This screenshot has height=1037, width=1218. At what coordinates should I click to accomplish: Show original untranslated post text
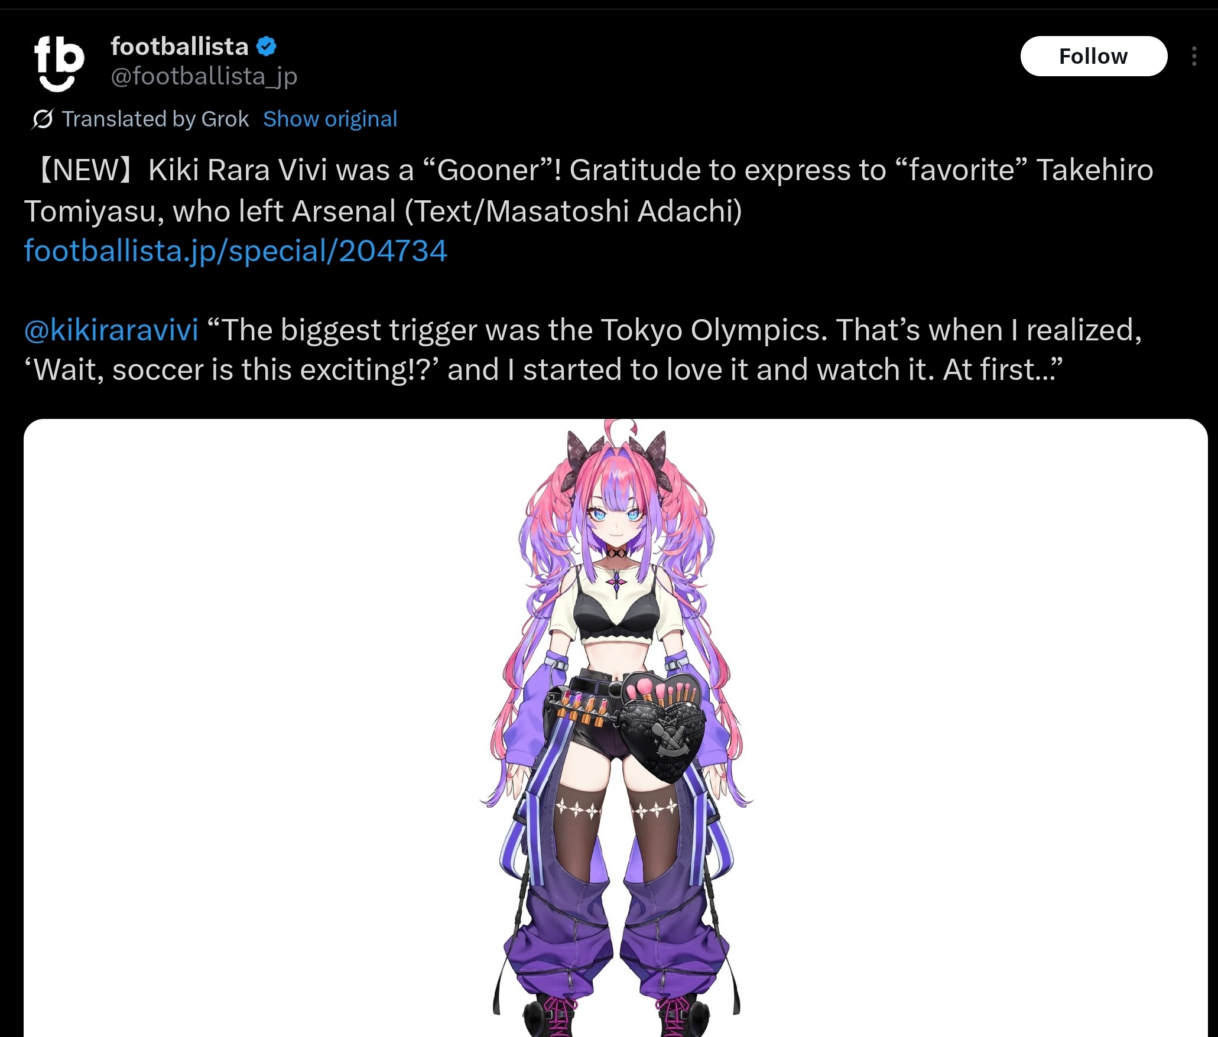pyautogui.click(x=330, y=119)
